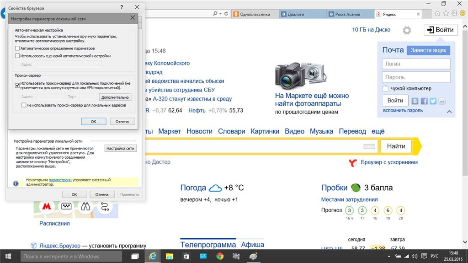Click the Завести ящик button
468x263 pixels.
pos(428,50)
